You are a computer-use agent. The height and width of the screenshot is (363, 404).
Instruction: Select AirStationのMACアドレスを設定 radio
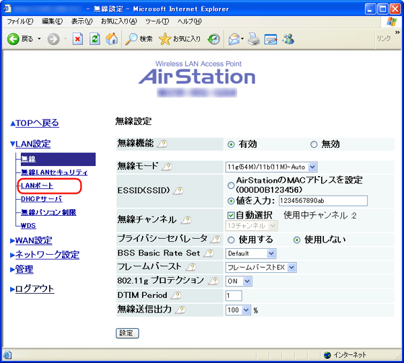click(x=231, y=186)
